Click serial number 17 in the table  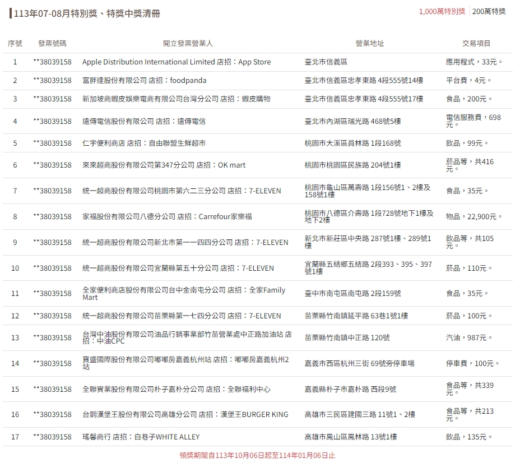[15, 437]
